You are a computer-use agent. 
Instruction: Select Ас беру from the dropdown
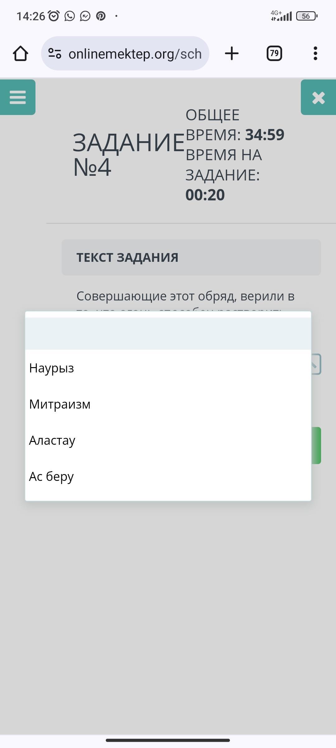(51, 477)
